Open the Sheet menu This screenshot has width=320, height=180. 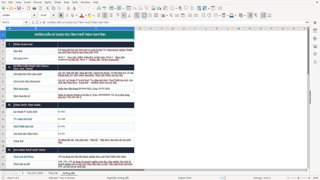58,2
